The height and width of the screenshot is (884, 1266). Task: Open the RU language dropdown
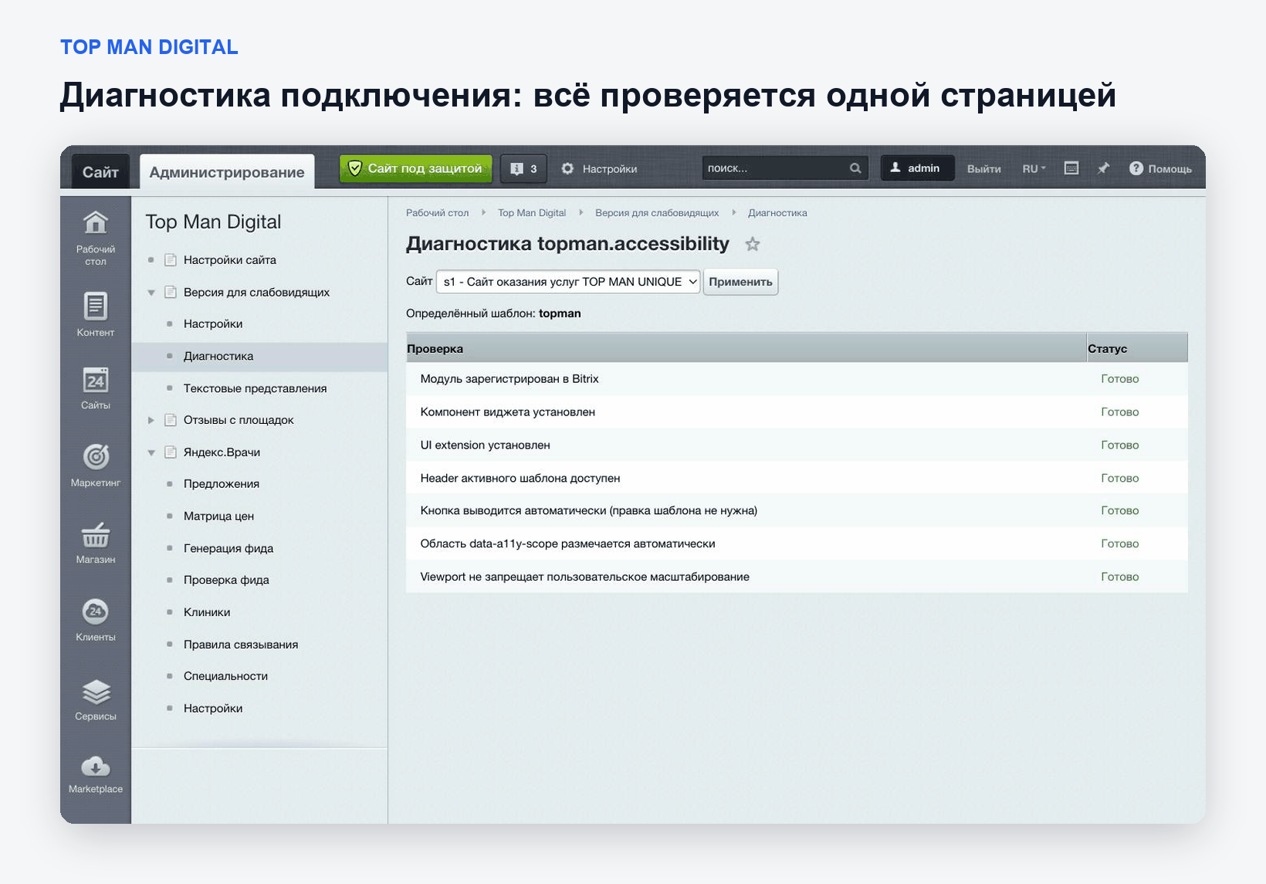pyautogui.click(x=1034, y=169)
